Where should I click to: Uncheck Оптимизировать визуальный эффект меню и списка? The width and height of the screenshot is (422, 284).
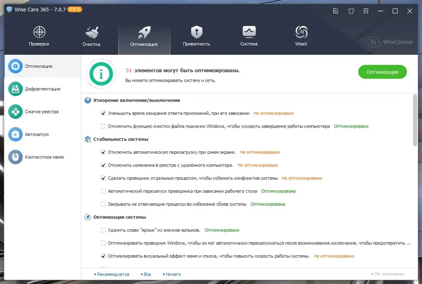point(103,256)
